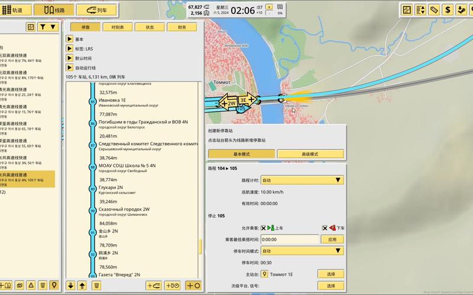Image resolution: width=473 pixels, height=295 pixels.
Task: Click the 105 stop marker on map
Action: (x=241, y=109)
